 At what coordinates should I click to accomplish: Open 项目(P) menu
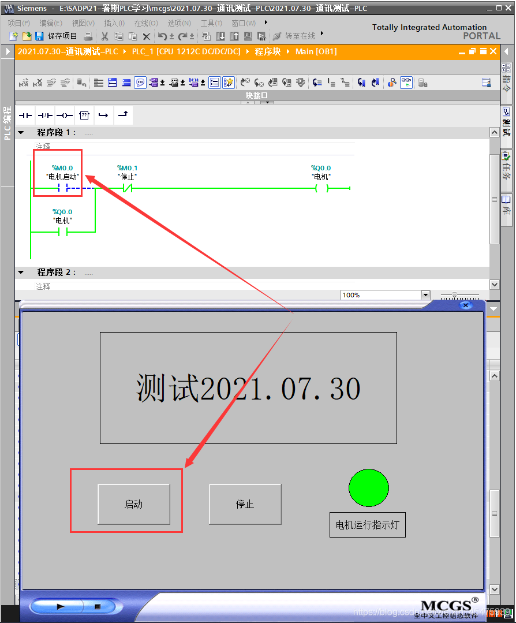coord(18,23)
